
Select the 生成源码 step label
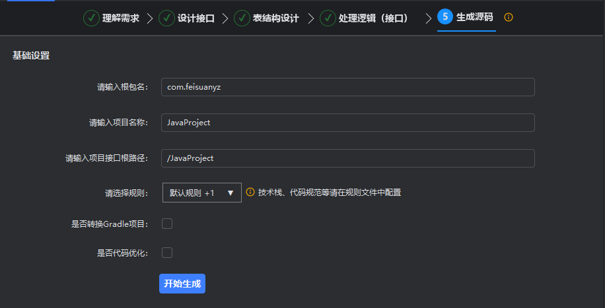pyautogui.click(x=474, y=17)
